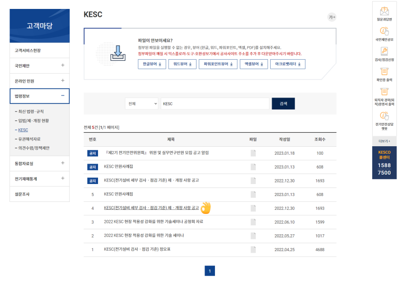Image resolution: width=398 pixels, height=281 pixels.
Task: Download file for row number 3
Action: click(x=253, y=222)
